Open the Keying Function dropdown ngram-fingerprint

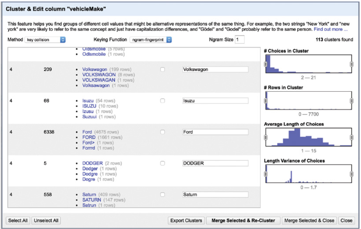[151, 40]
